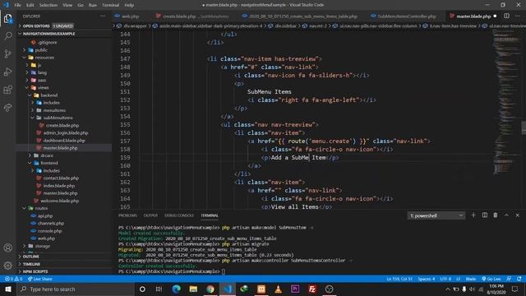The height and width of the screenshot is (296, 526).
Task: Expand the lang folder
Action: click(x=42, y=72)
